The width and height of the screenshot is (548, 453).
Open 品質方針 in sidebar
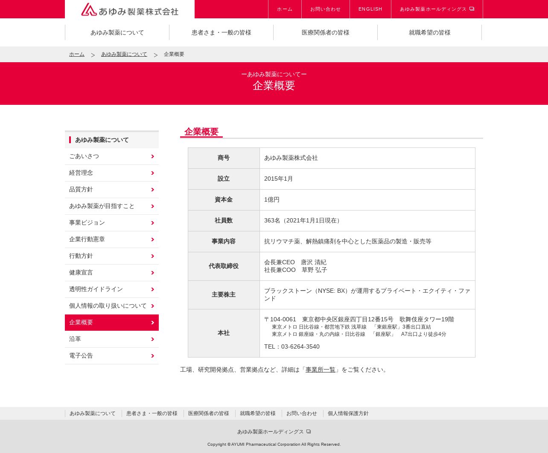112,190
